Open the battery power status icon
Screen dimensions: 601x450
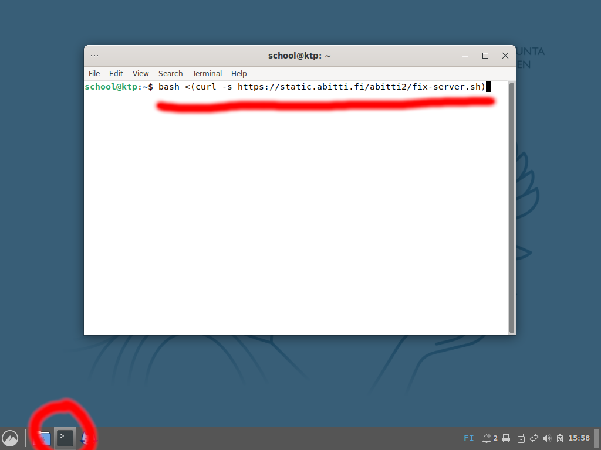pos(560,438)
